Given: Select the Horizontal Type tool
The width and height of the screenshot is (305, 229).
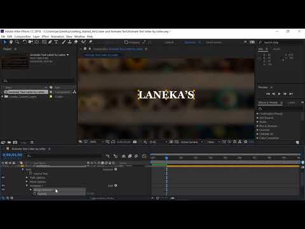Looking at the screenshot, I should [57, 42].
